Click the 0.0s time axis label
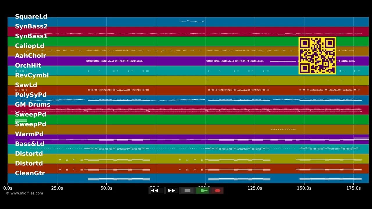Viewport: 372px width, 209px height. click(x=8, y=188)
